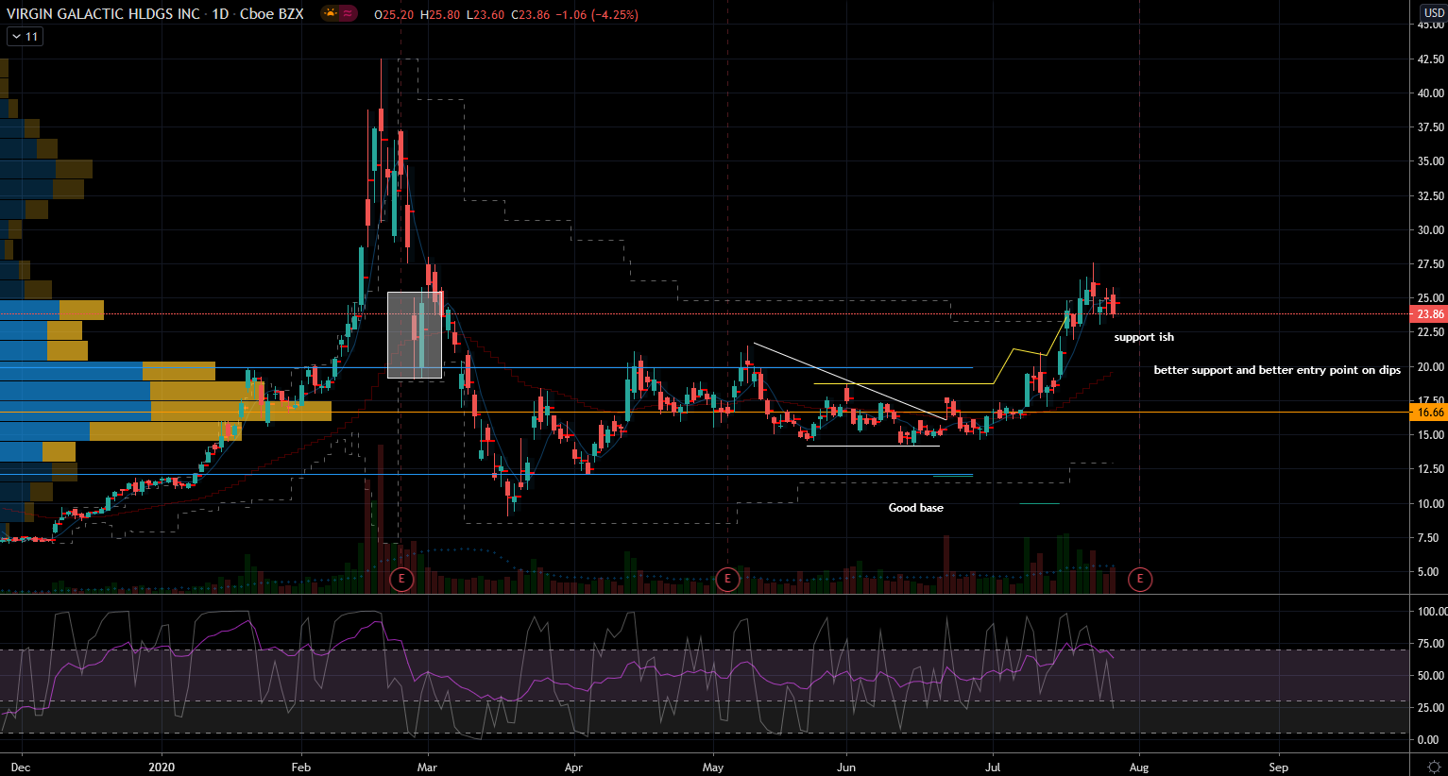Click the low price value L23.60
Image resolution: width=1448 pixels, height=776 pixels.
(x=485, y=15)
